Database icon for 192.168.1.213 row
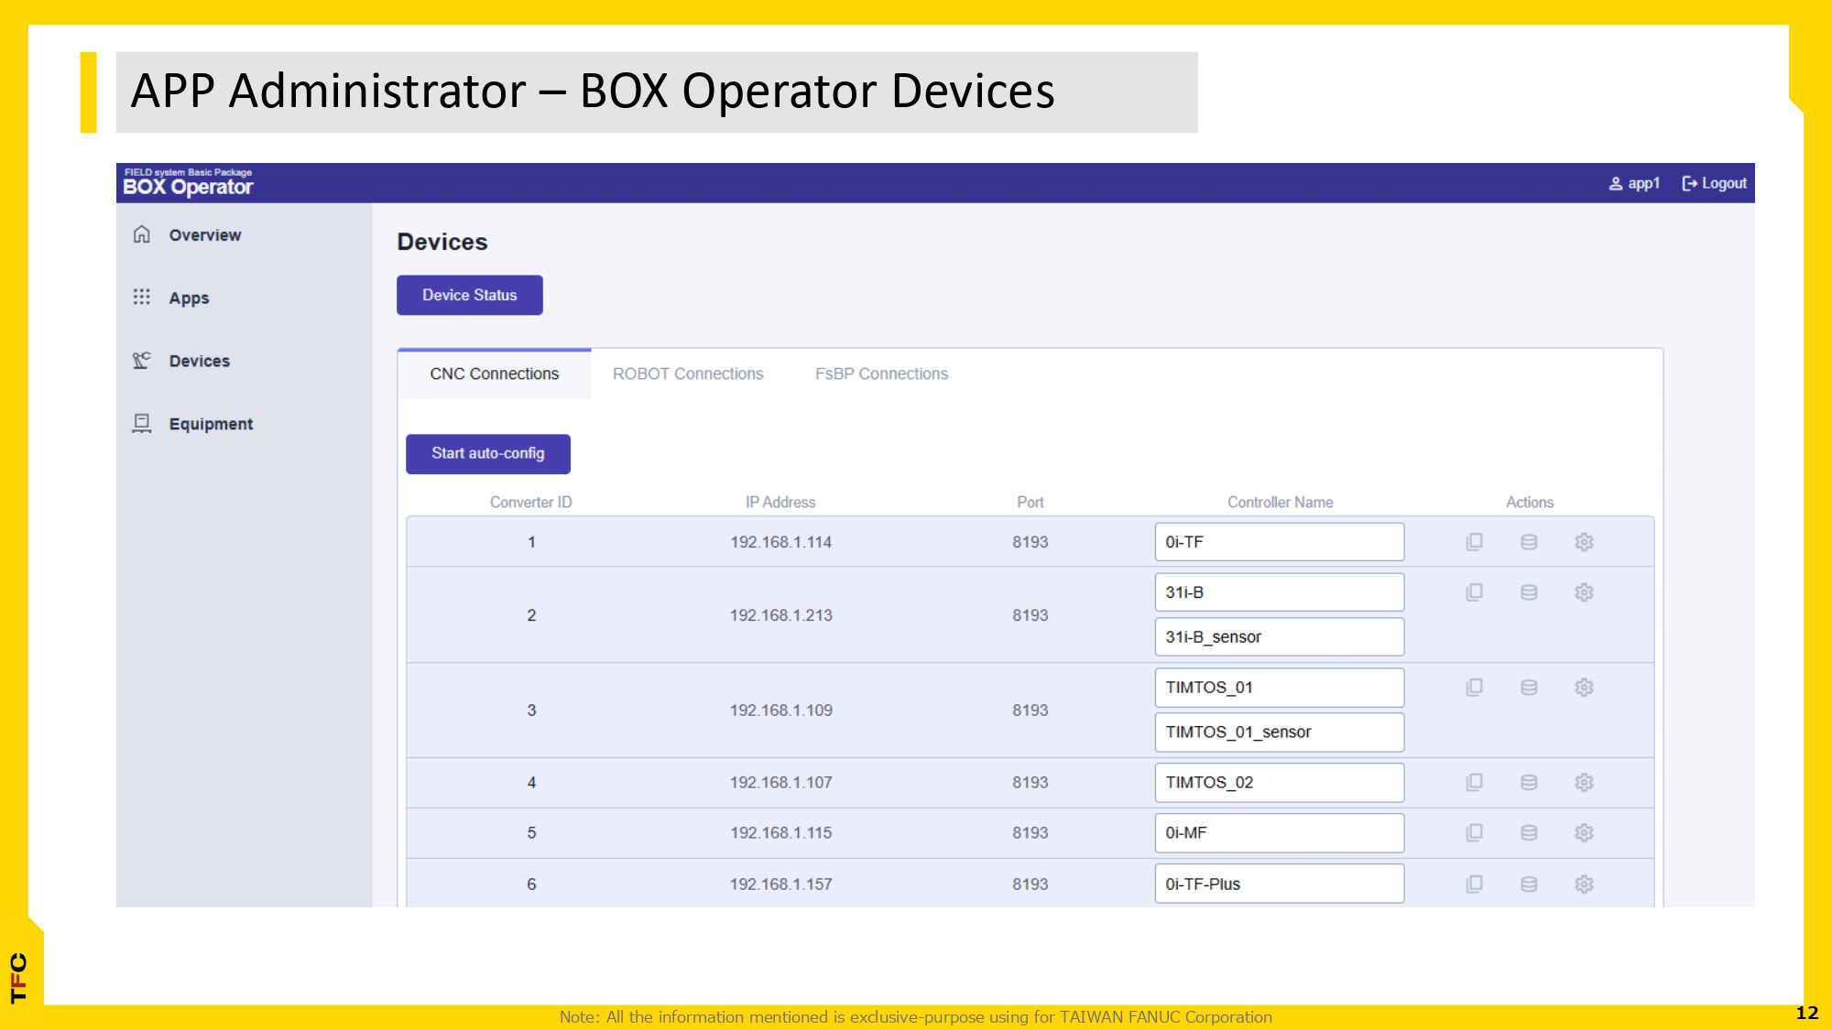This screenshot has width=1832, height=1030. coord(1529,592)
